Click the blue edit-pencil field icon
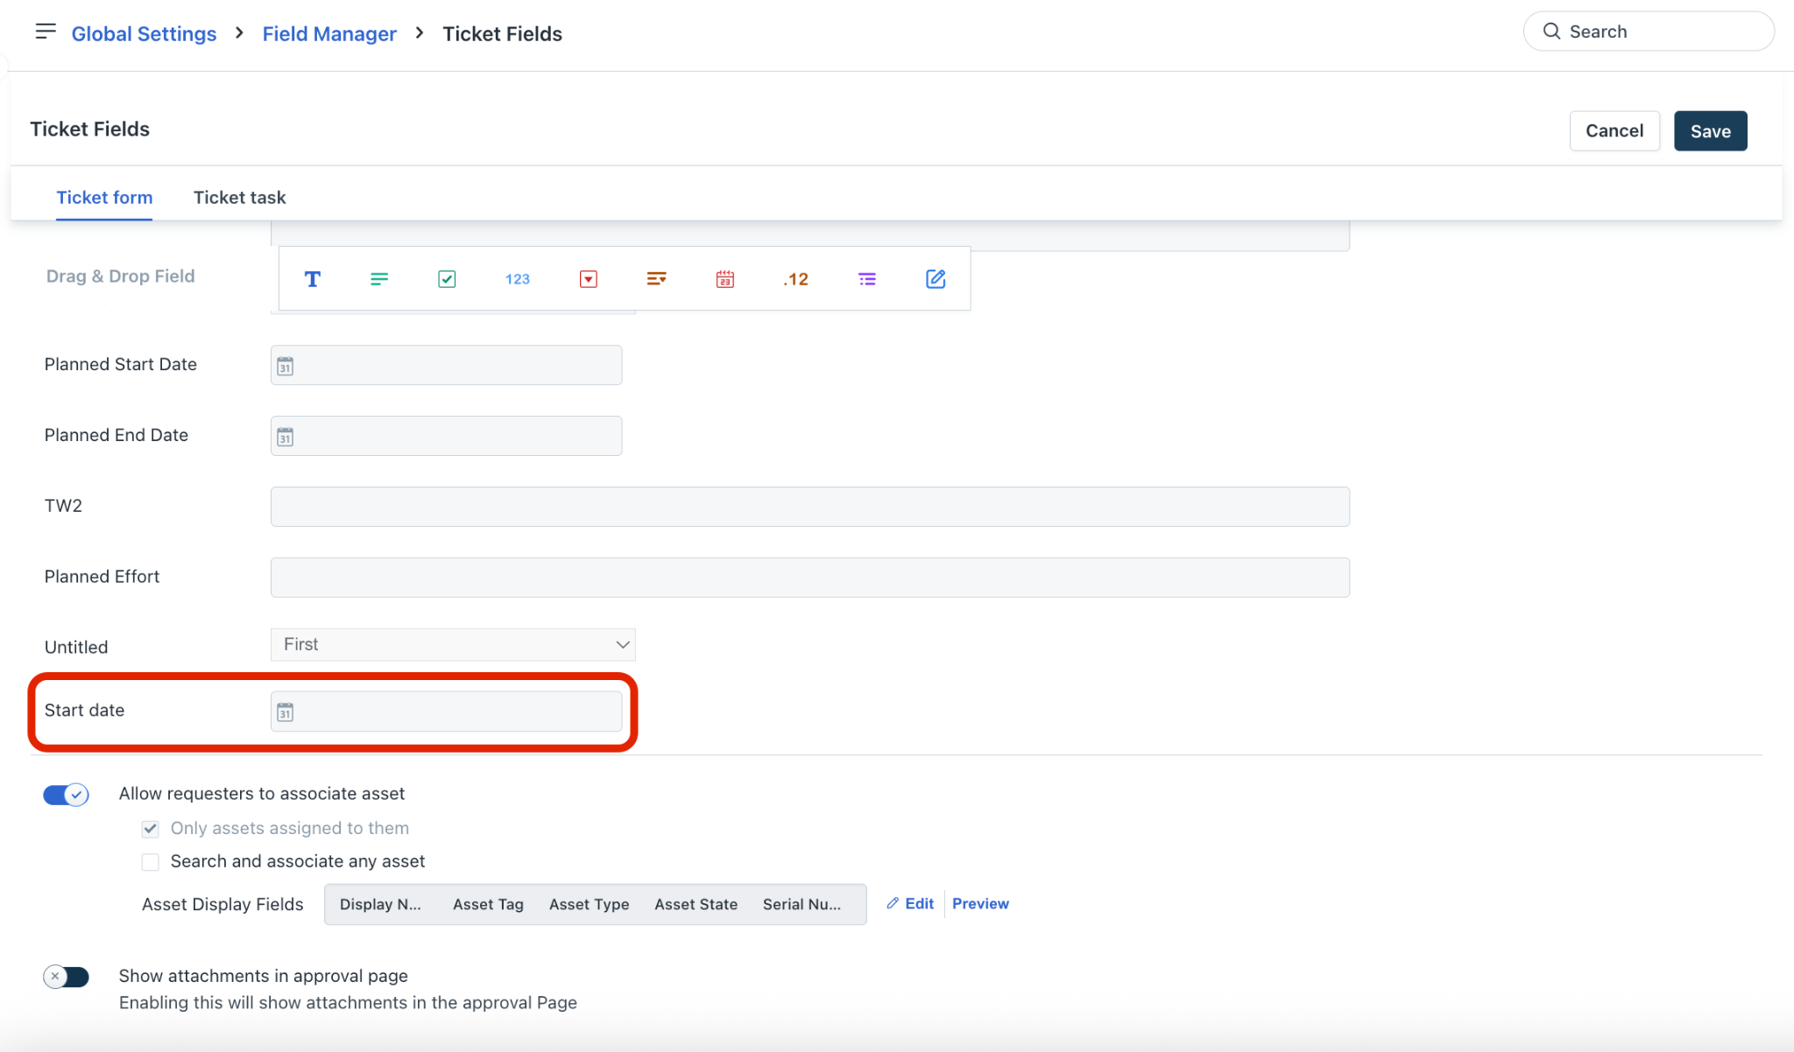This screenshot has width=1794, height=1052. coord(936,279)
